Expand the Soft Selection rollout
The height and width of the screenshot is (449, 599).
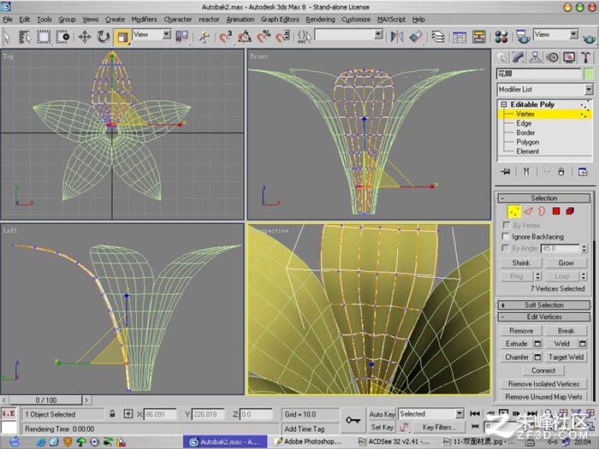tap(544, 304)
